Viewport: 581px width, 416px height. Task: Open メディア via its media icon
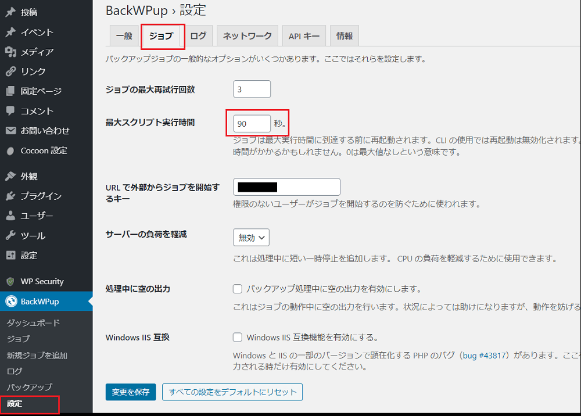point(10,52)
